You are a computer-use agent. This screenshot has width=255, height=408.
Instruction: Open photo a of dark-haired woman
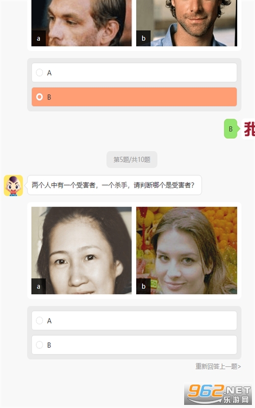82,250
